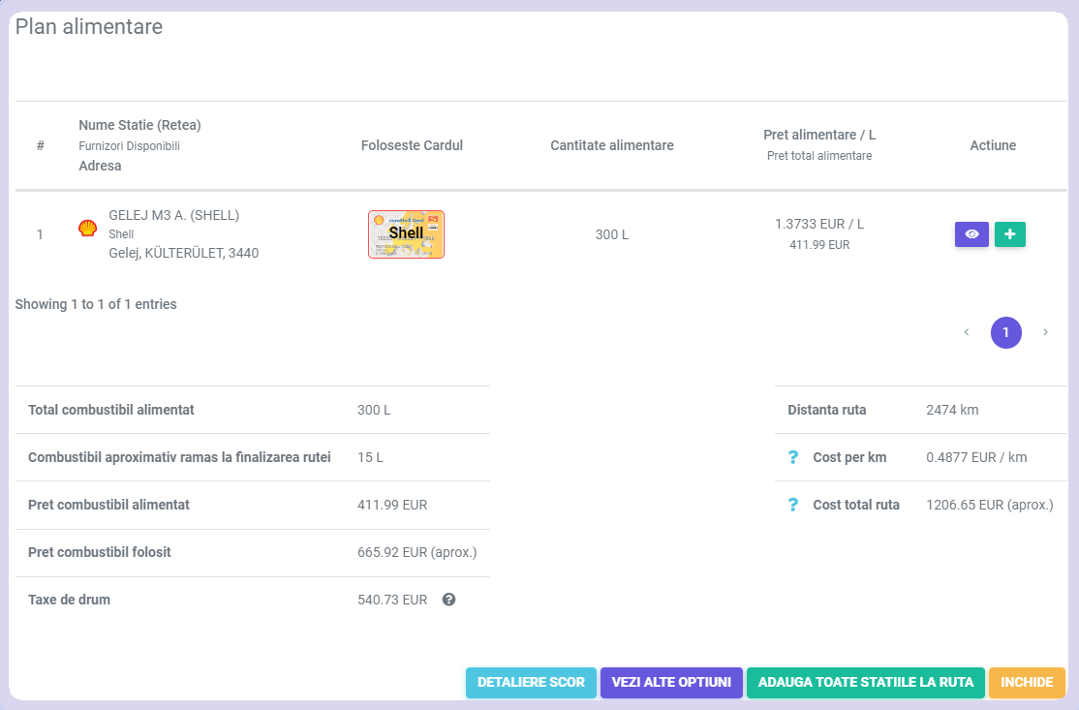Click Nume Statie (Retea) column header
Image resolution: width=1079 pixels, height=710 pixels.
[x=139, y=125]
